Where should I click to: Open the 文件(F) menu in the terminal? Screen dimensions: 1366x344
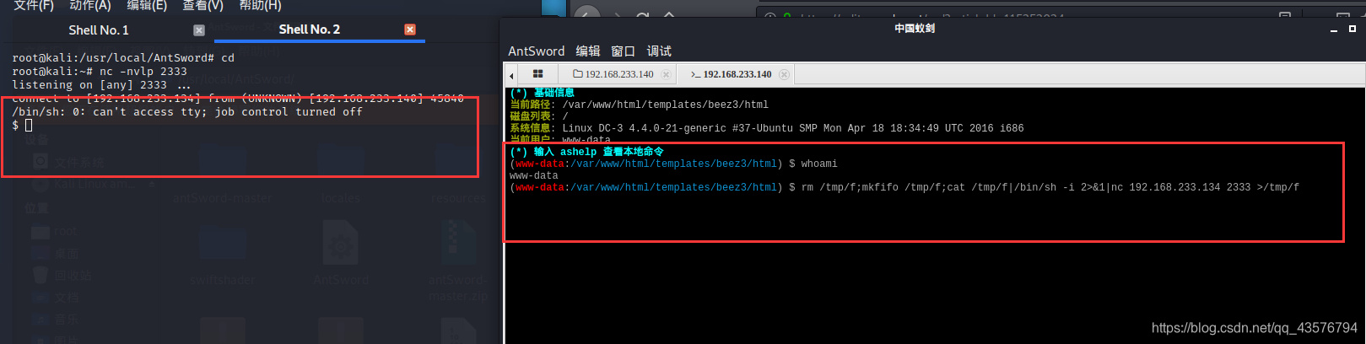coord(34,6)
